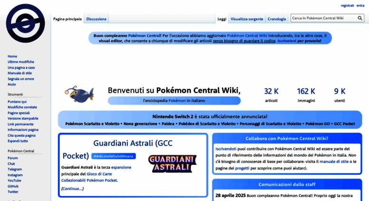Open Ultime modifiche in sidebar
This screenshot has height=201, width=369.
21,62
